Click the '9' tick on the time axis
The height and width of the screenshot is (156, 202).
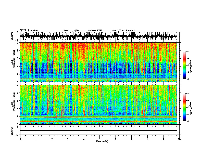(x=163, y=139)
